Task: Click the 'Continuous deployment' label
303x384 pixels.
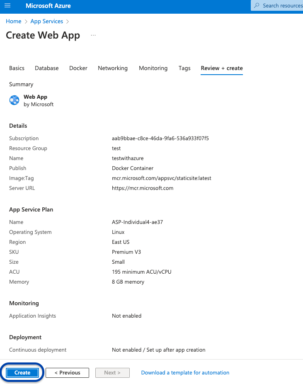Action: 38,350
